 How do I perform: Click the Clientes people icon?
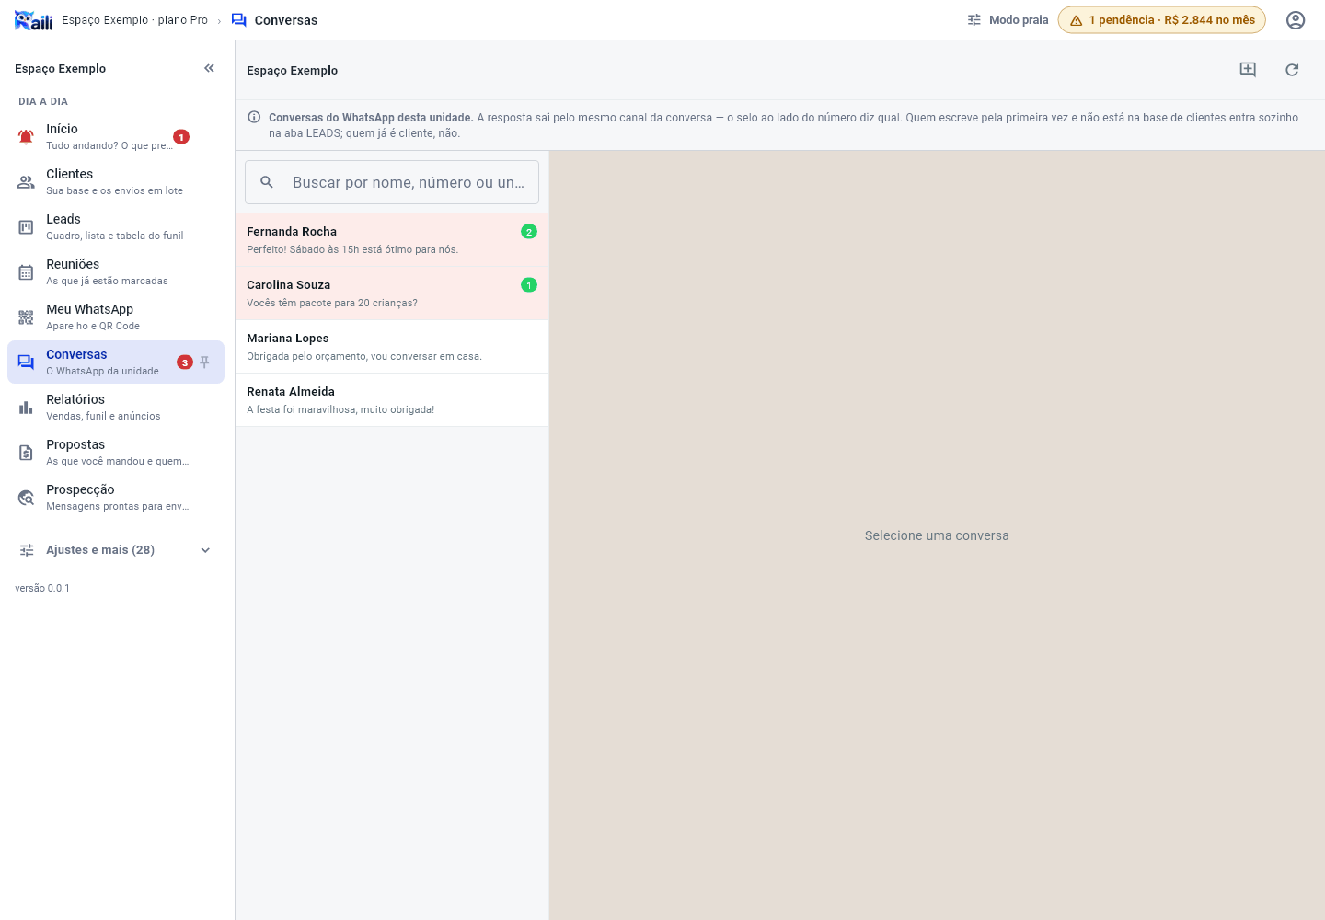pyautogui.click(x=26, y=182)
